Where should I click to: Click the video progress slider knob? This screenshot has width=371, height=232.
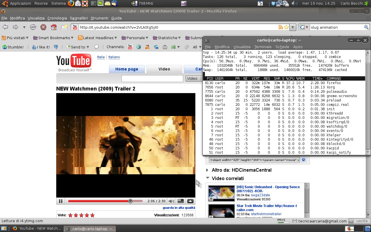tap(130, 201)
